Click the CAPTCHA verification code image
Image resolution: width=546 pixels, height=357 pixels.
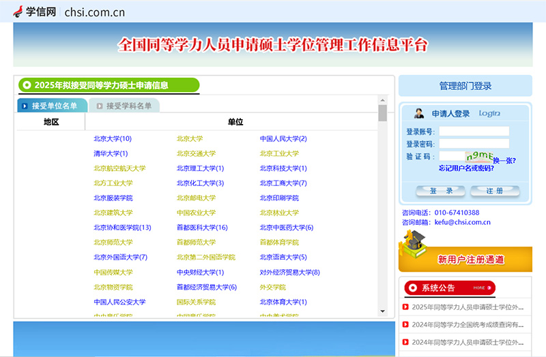478,157
